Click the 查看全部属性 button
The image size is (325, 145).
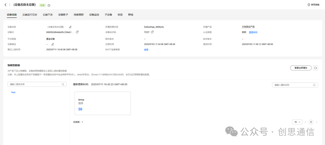(301, 68)
